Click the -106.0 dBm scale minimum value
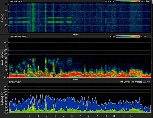The height and width of the screenshot is (118, 153). coord(110,1)
